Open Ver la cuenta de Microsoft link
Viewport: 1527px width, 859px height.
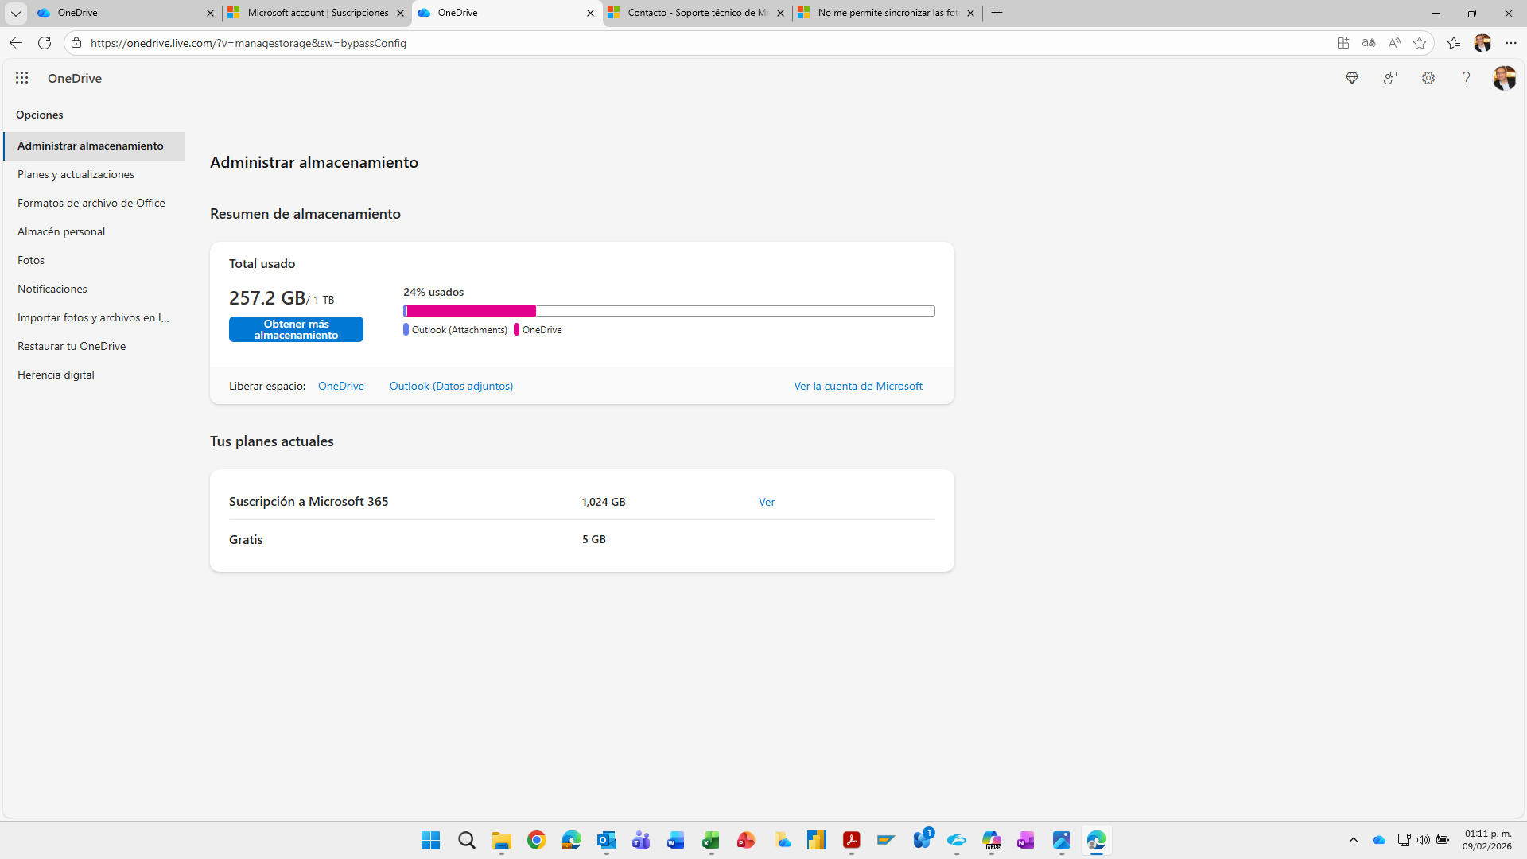[858, 386]
